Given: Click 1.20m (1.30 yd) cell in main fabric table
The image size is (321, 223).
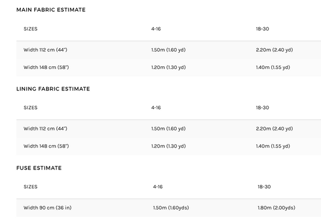Looking at the screenshot, I should click(169, 67).
